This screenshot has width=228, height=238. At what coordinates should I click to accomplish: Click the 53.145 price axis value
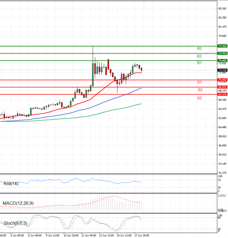(222, 163)
